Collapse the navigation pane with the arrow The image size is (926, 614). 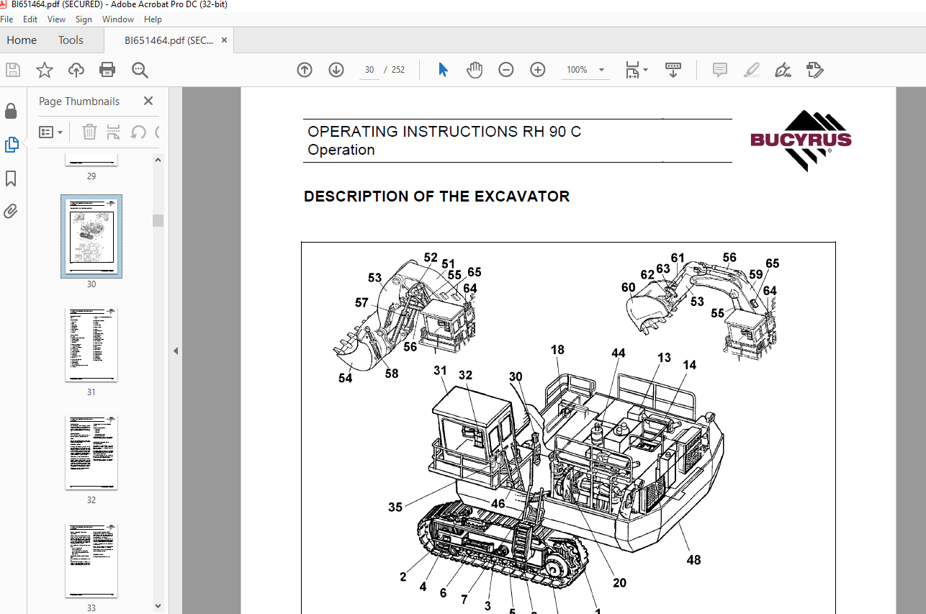pyautogui.click(x=175, y=351)
